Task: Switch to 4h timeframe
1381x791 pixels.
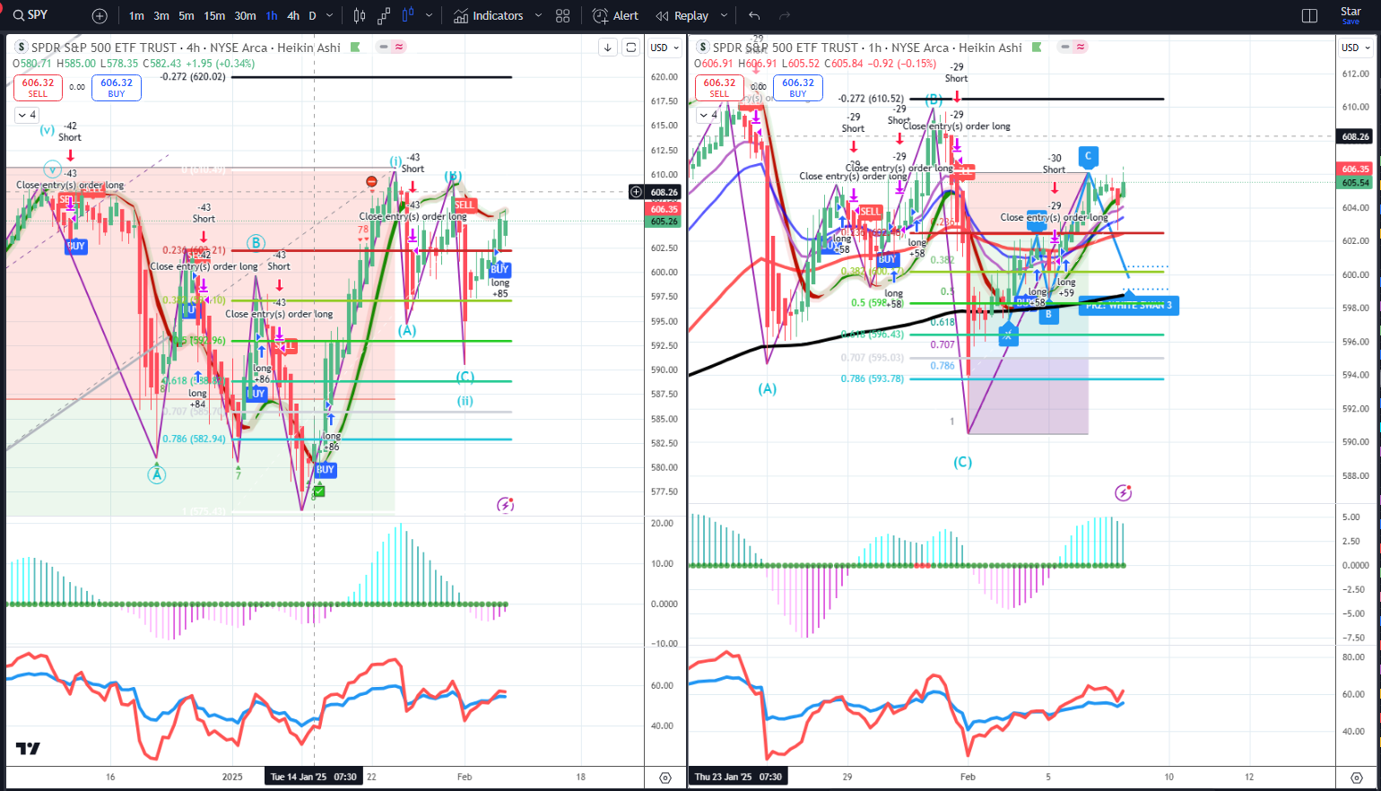Action: (x=293, y=16)
